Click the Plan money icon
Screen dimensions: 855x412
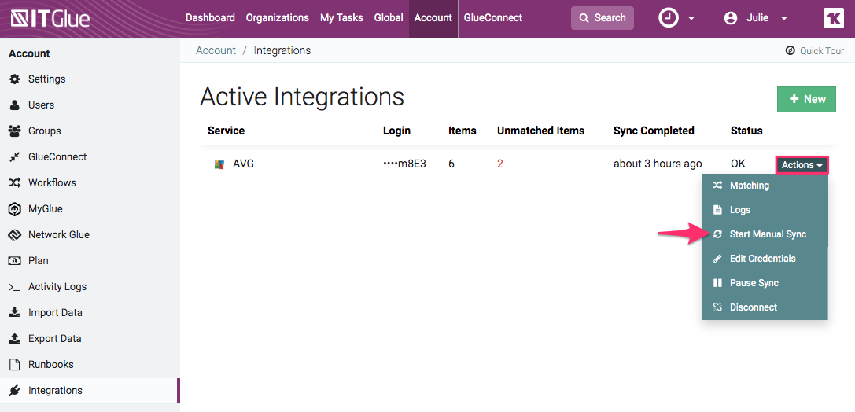[x=15, y=260]
